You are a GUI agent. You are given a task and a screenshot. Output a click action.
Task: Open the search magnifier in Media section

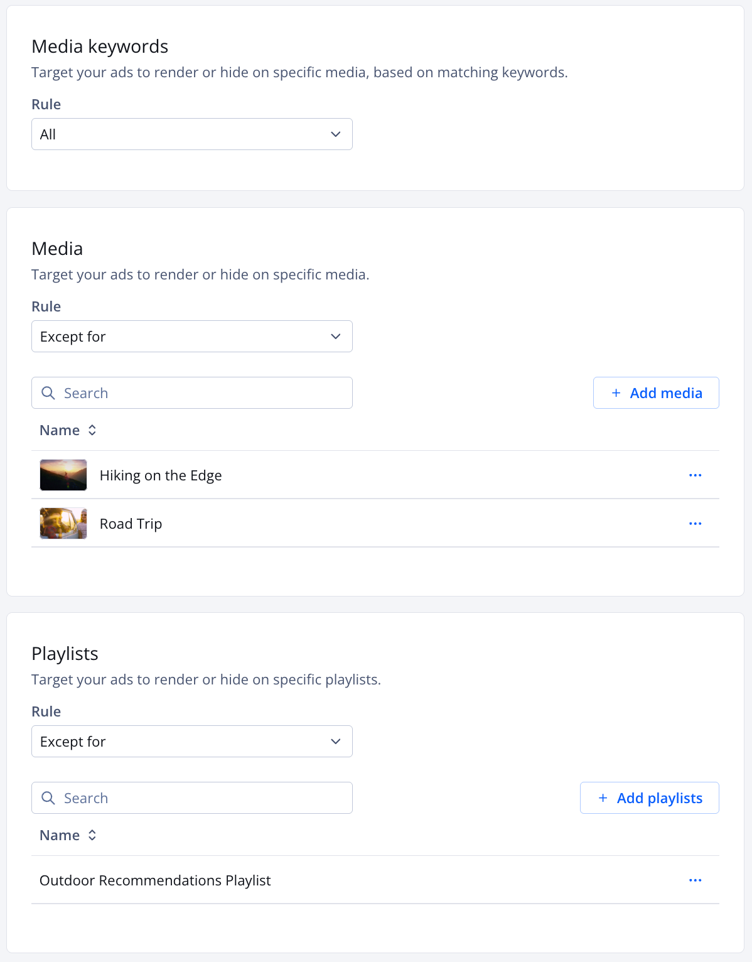[x=48, y=392]
